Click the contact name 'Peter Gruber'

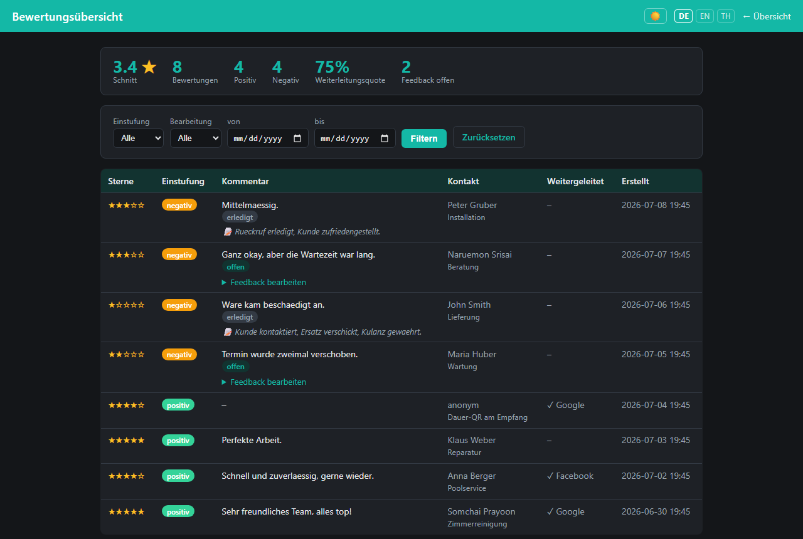[x=472, y=205]
